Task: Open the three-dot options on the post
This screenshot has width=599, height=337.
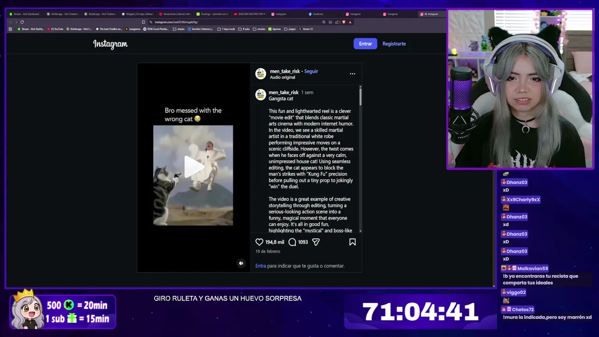Action: tap(352, 73)
